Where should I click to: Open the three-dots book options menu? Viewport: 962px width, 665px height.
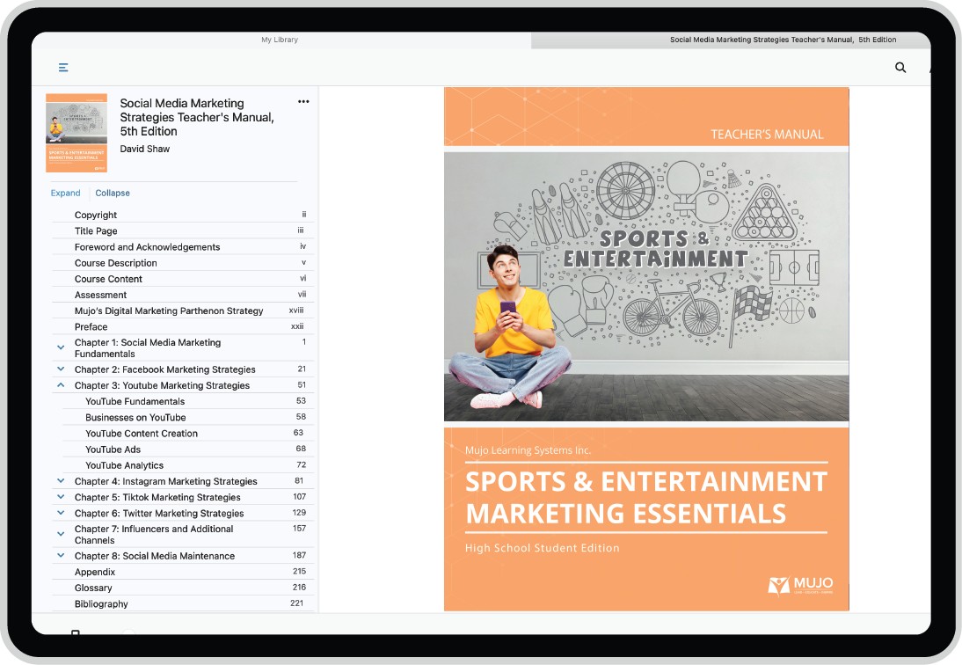tap(303, 102)
